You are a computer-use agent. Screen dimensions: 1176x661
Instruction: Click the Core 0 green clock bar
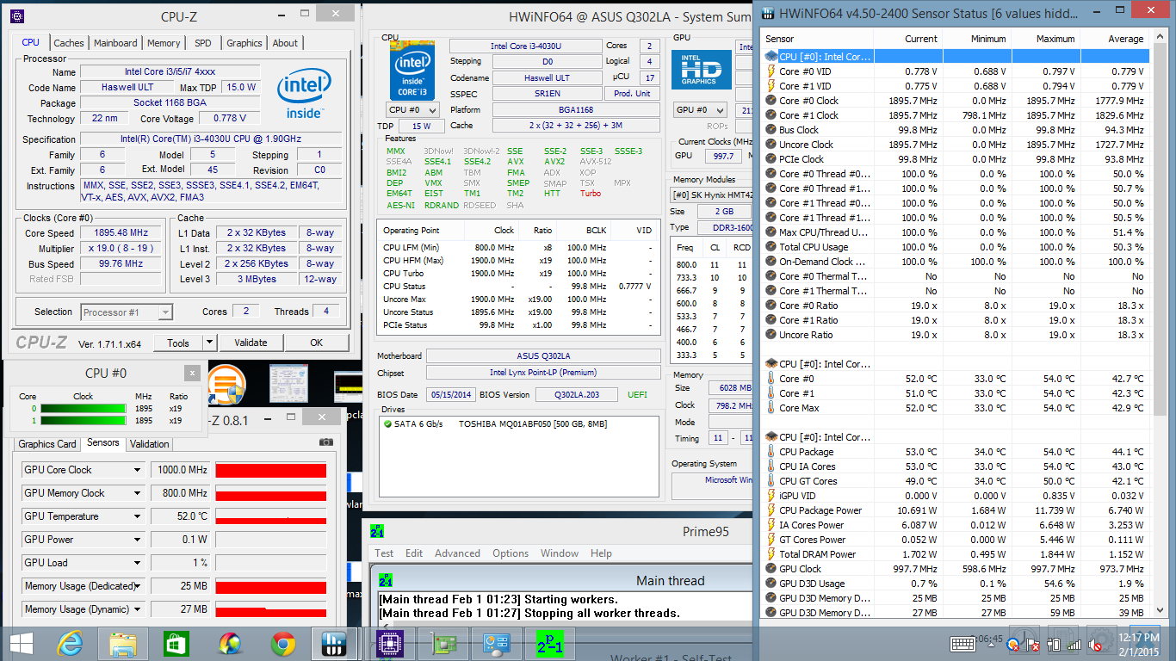84,408
